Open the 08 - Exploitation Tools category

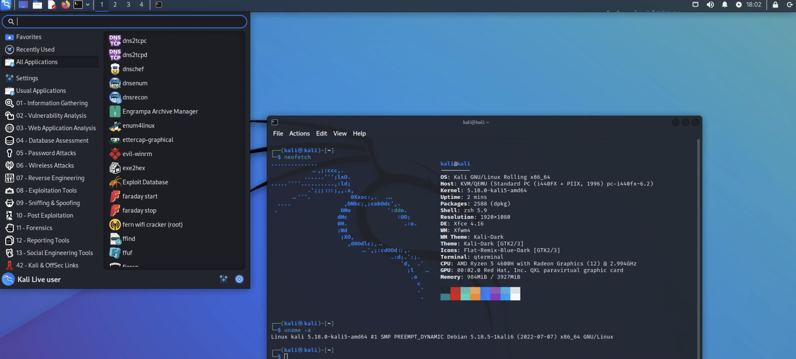46,191
